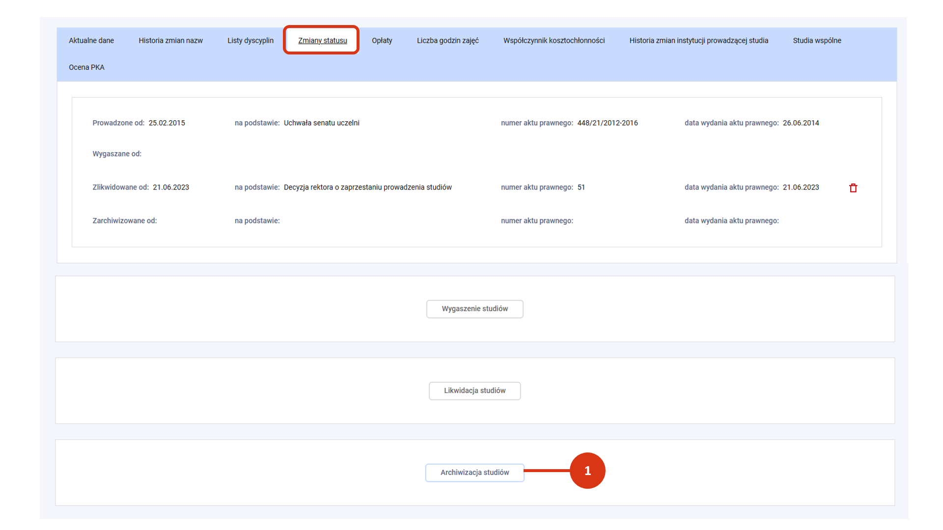The image size is (943, 530).
Task: Click the Wygaszenie studiów button
Action: [475, 309]
